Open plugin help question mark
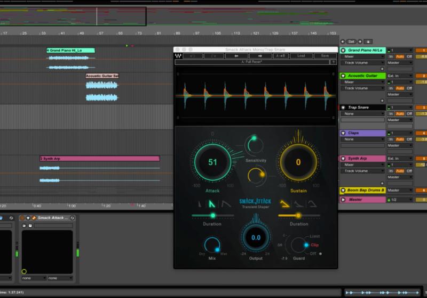427x298 pixels. tap(334, 62)
